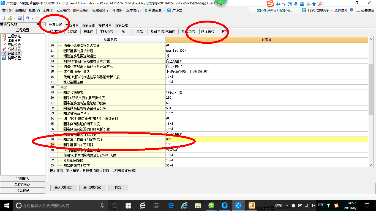Viewport: 376px width, 211px height.
Task: Click the 导入规则(I) button
Action: [x=63, y=188]
